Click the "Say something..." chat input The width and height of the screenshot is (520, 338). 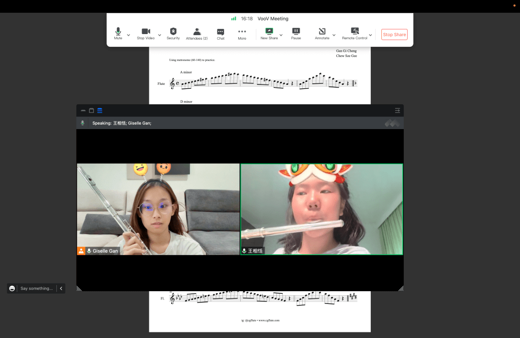coord(37,288)
